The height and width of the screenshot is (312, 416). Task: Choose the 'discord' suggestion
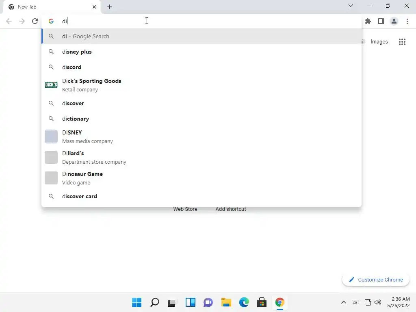pyautogui.click(x=201, y=67)
